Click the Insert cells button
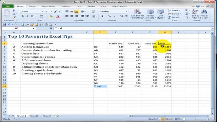Screen dimensions: 217x122 click(x=174, y=11)
